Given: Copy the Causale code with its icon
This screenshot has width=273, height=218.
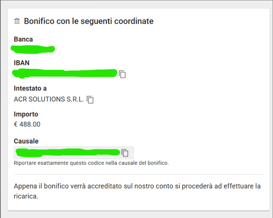Looking at the screenshot, I should point(125,153).
